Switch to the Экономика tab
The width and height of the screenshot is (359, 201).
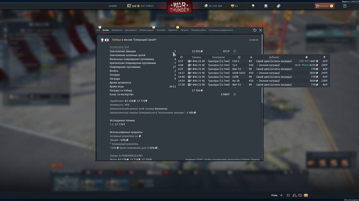click(x=117, y=30)
